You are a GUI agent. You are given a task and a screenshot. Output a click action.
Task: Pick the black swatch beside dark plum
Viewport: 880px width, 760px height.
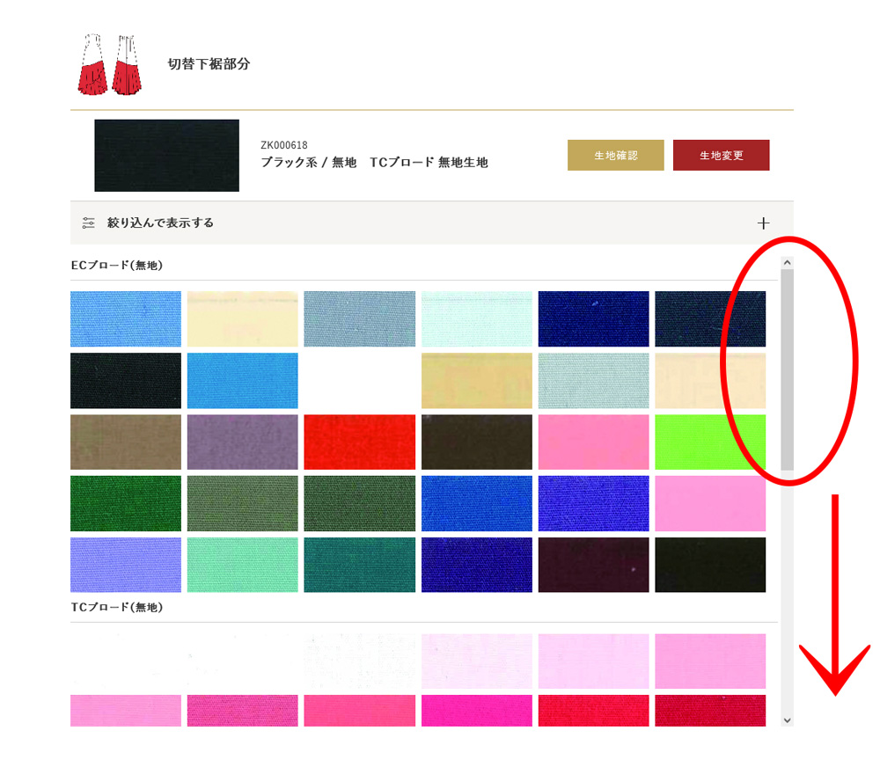[710, 565]
